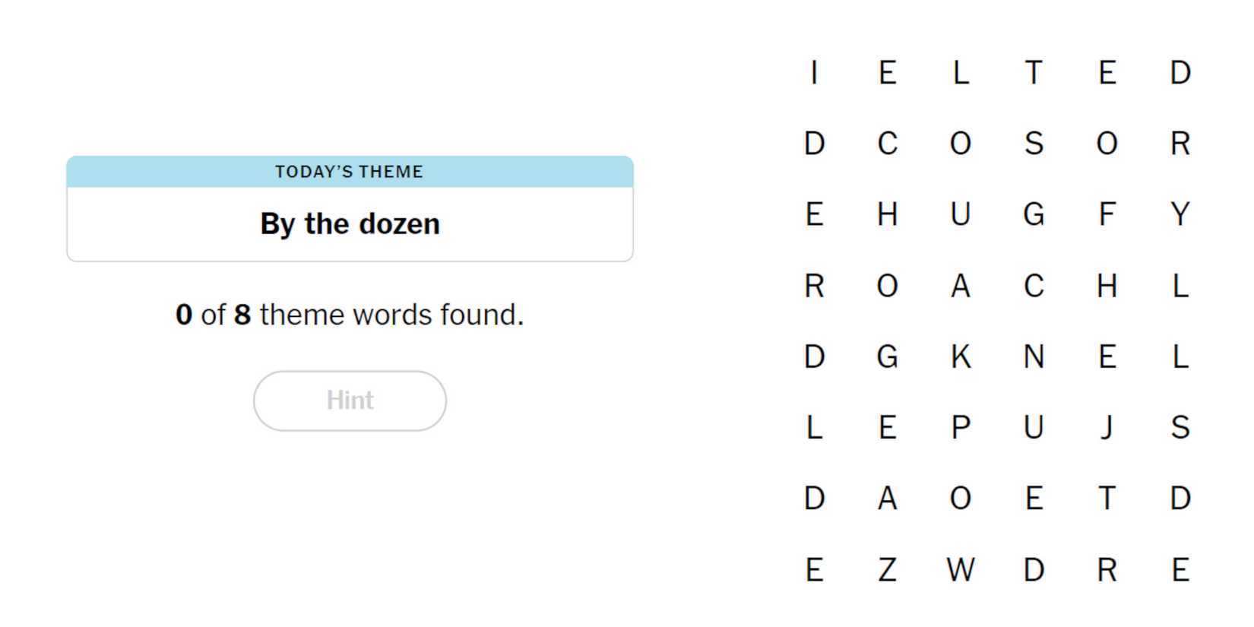
Task: Select the letter I in the grid
Action: 814,73
